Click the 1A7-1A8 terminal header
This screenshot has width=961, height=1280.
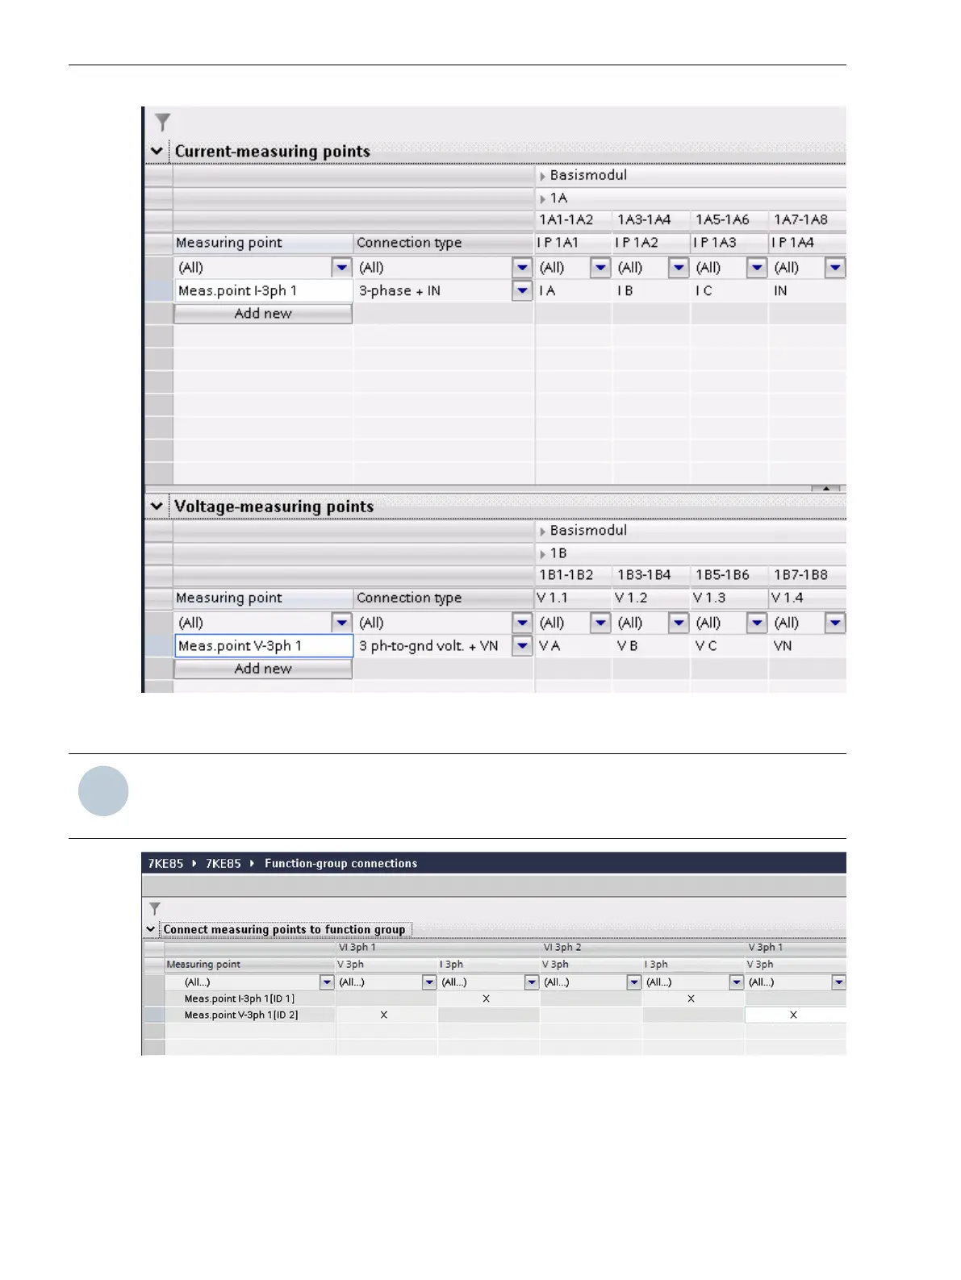point(808,220)
